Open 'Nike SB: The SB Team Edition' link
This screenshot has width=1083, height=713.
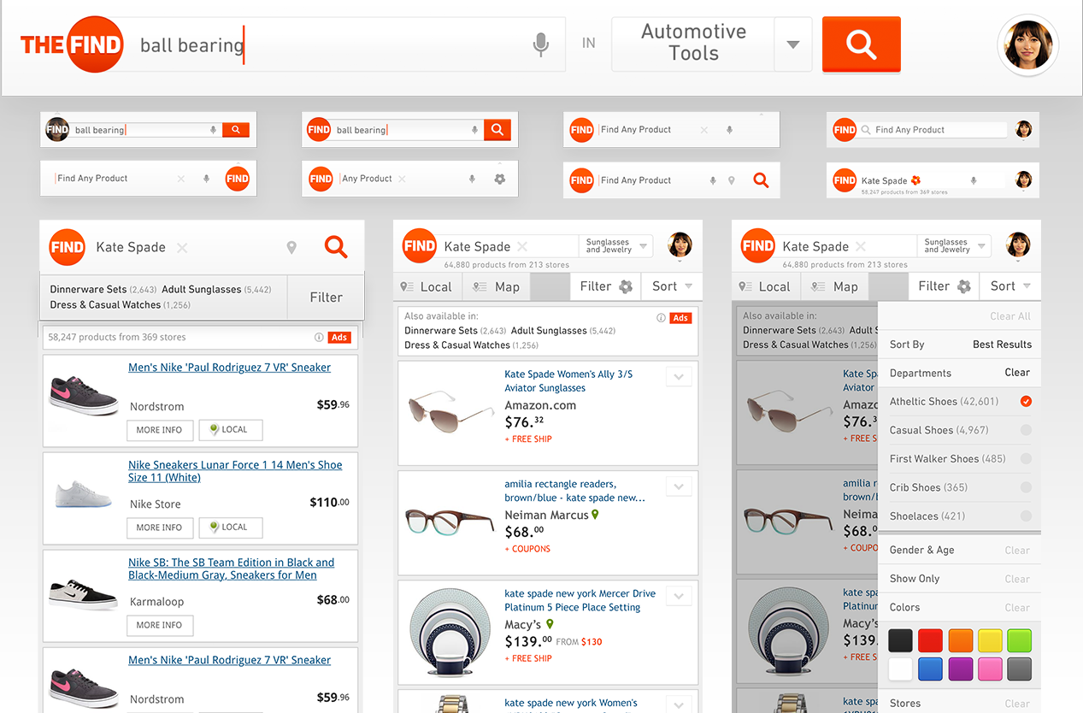pyautogui.click(x=231, y=569)
